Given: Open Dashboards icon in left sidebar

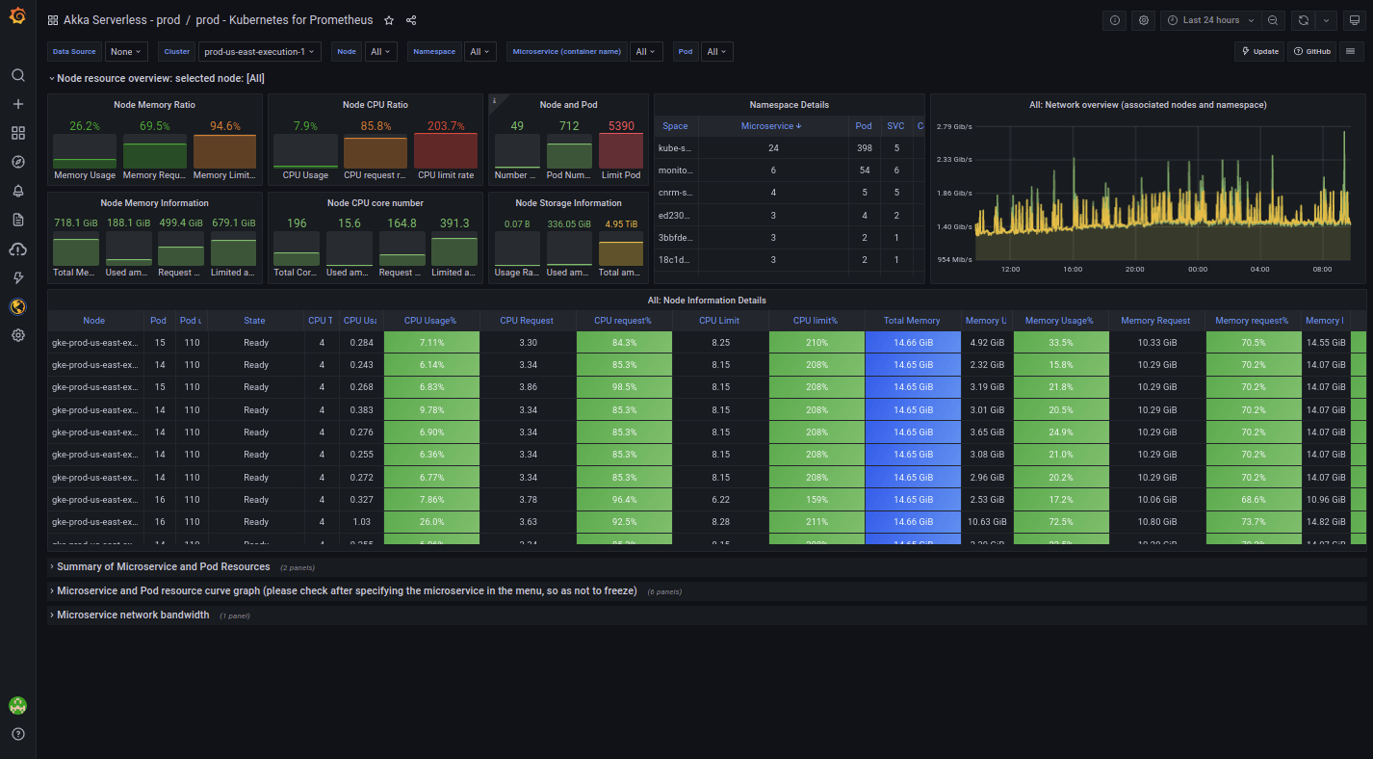Looking at the screenshot, I should coord(17,133).
